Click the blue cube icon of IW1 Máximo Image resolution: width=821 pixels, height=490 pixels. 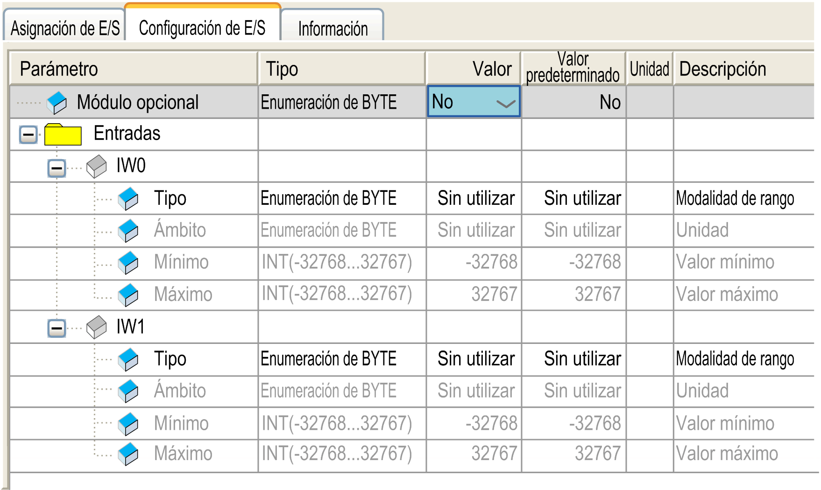[x=128, y=454]
